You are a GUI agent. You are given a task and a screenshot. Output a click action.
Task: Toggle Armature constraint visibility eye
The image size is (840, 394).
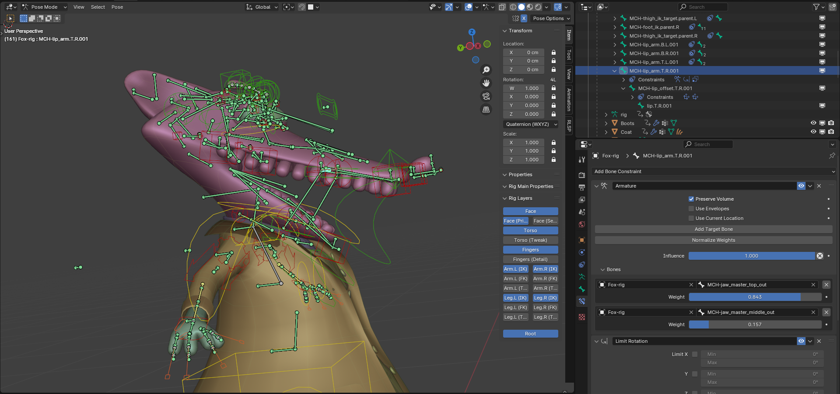click(x=801, y=186)
